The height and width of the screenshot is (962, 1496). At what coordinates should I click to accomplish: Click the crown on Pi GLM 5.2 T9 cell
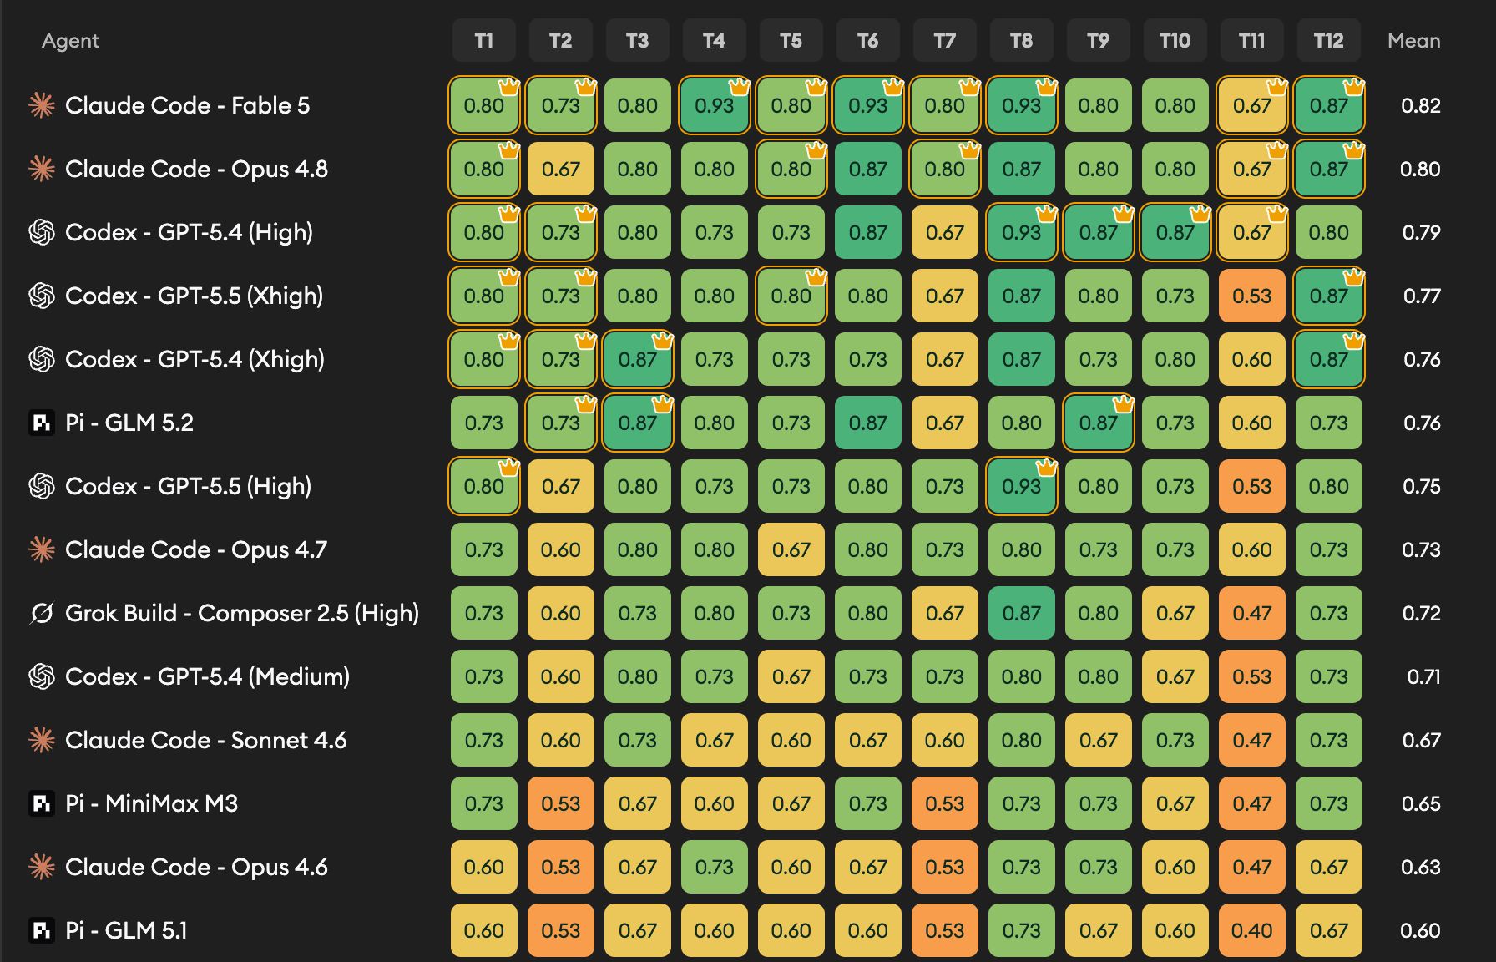pyautogui.click(x=1124, y=403)
